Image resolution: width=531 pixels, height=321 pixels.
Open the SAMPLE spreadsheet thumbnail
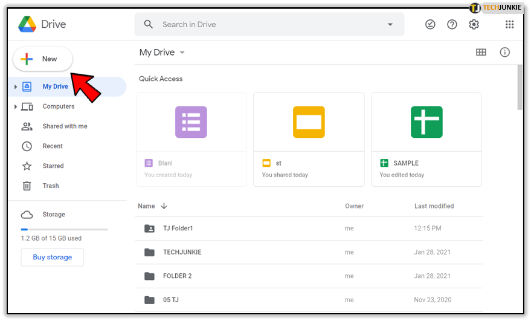(426, 122)
